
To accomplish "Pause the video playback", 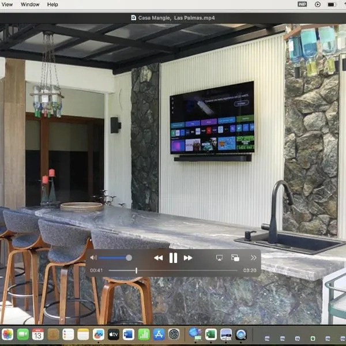I will coord(173,258).
